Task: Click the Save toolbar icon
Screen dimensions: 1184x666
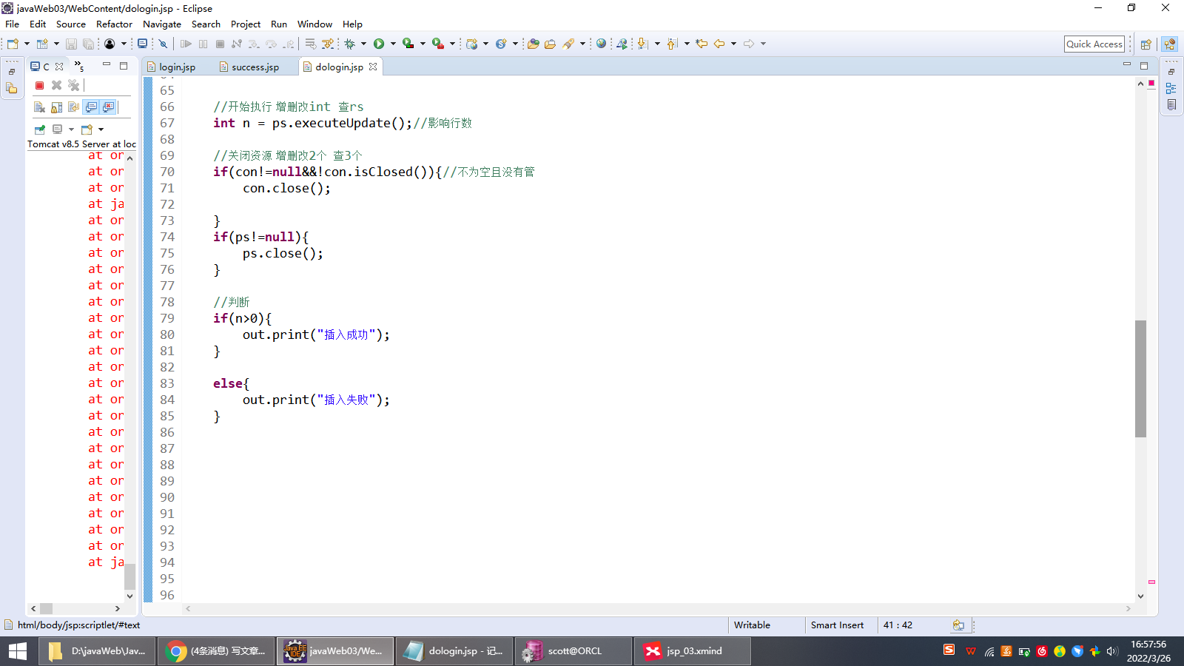Action: tap(71, 44)
